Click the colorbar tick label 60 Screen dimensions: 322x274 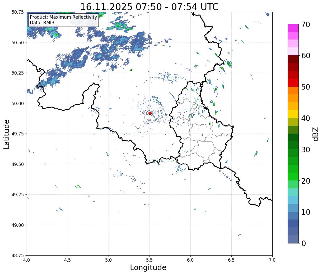(x=306, y=56)
